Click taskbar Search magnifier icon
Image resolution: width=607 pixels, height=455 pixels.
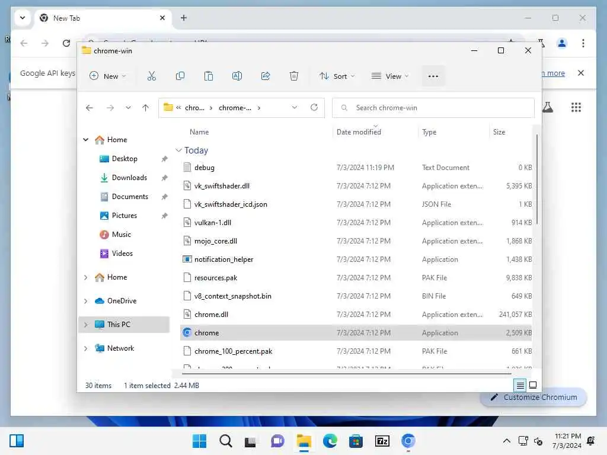point(226,441)
